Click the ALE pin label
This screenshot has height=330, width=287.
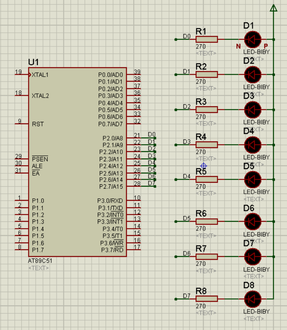coord(37,166)
